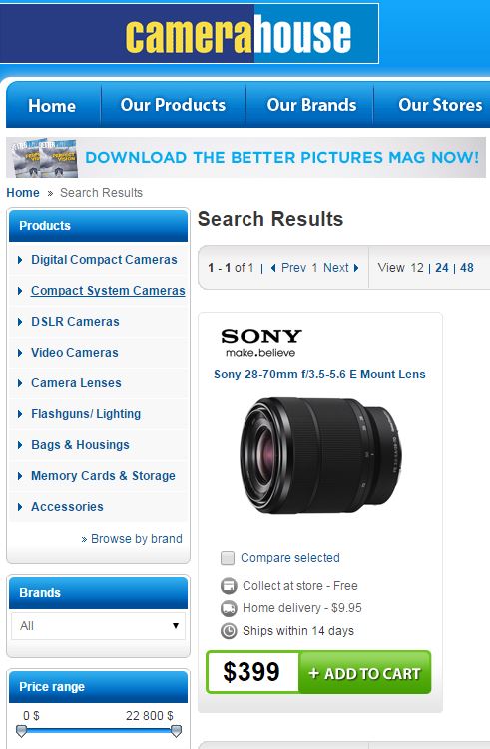Image resolution: width=490 pixels, height=749 pixels.
Task: Tick the Compare selected checkbox
Action: click(x=228, y=558)
